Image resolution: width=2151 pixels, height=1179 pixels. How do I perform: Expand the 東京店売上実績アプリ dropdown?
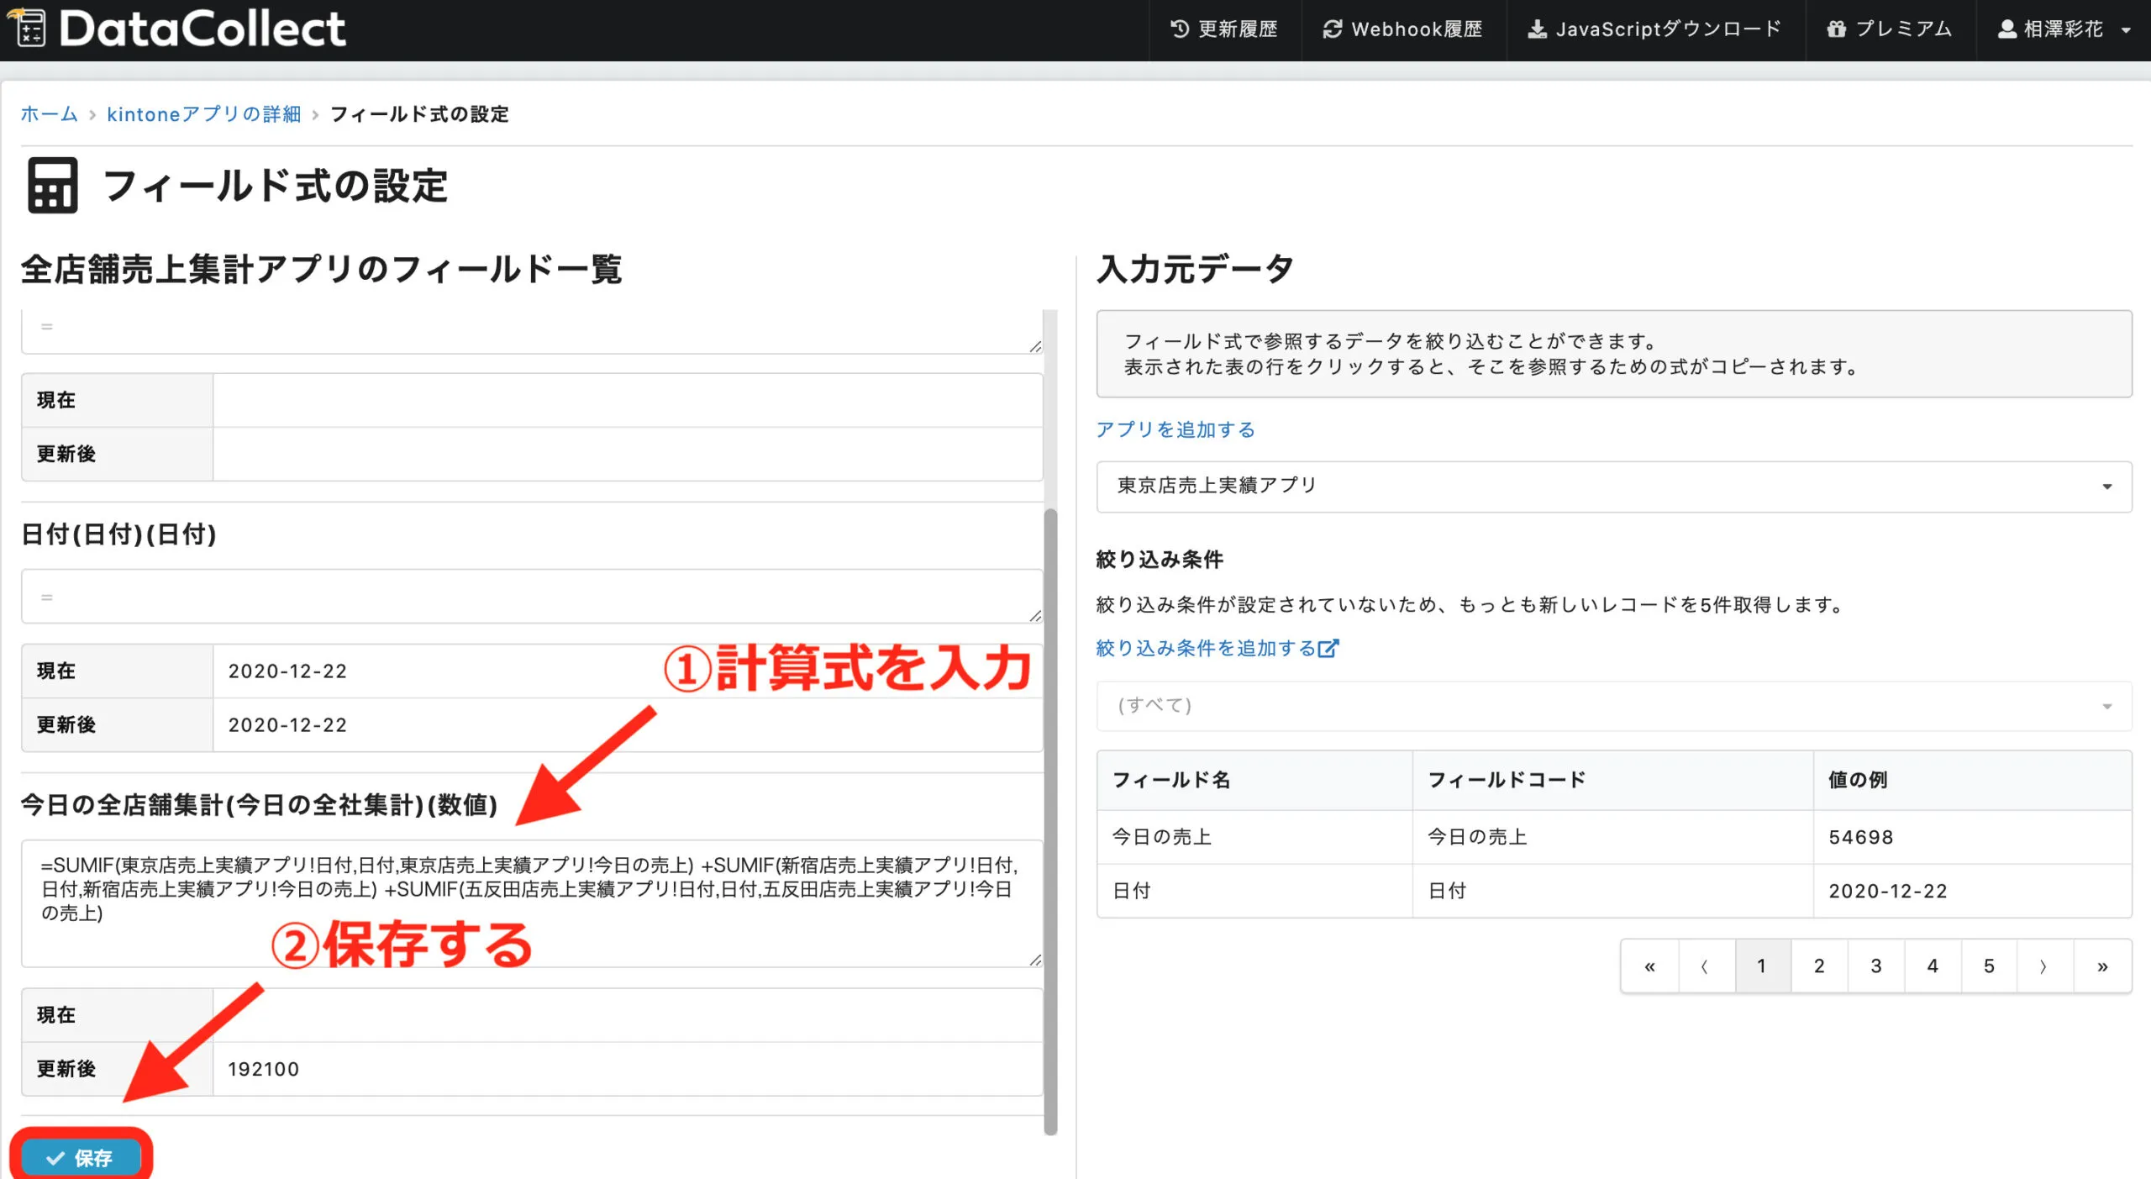(1613, 487)
